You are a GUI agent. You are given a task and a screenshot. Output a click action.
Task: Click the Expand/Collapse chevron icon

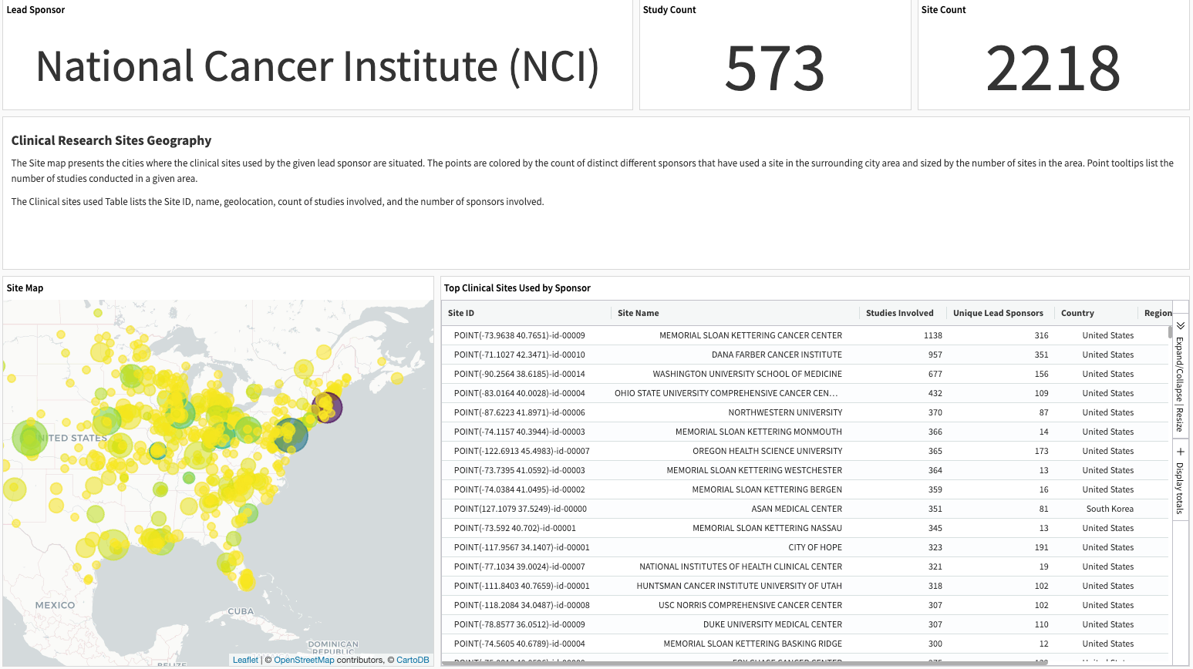(1180, 327)
